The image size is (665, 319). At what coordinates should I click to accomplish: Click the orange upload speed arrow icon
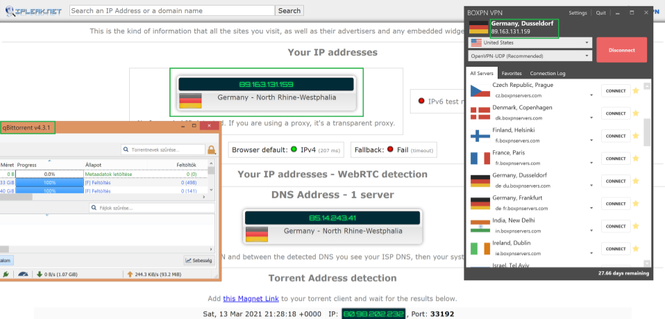coord(131,275)
